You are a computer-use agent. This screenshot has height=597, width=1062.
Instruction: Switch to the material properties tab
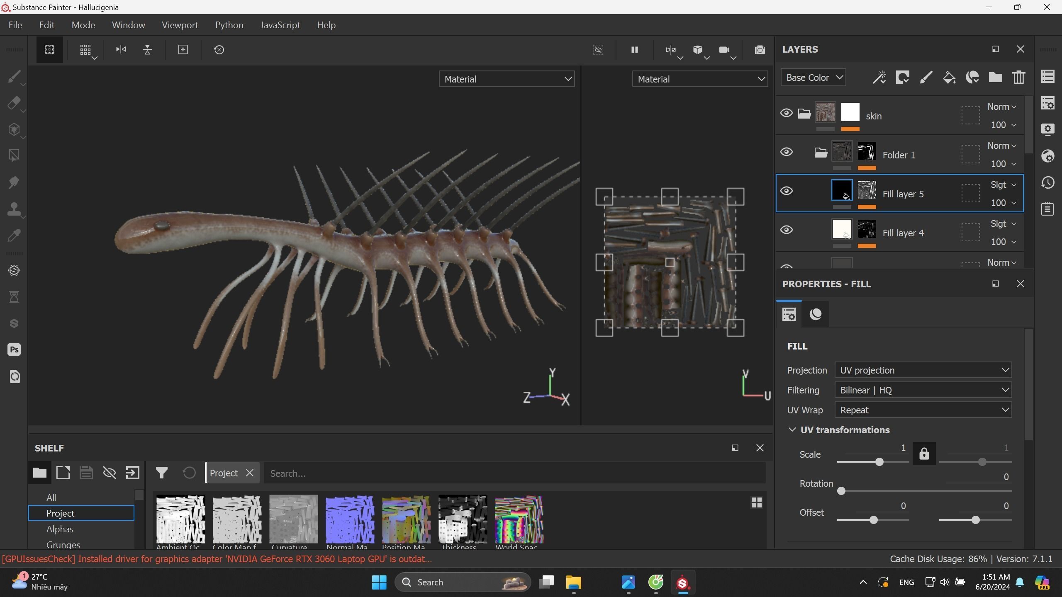[815, 314]
